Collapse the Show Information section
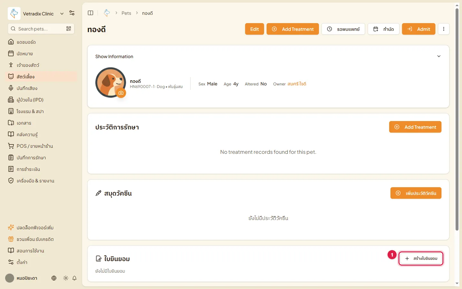The height and width of the screenshot is (289, 462). point(439,56)
